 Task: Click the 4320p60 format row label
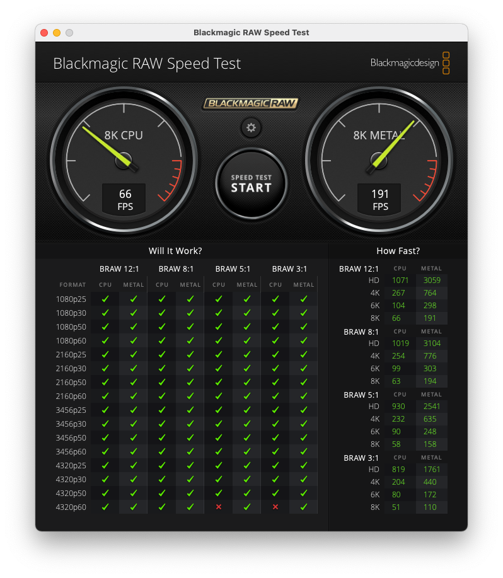click(x=71, y=507)
